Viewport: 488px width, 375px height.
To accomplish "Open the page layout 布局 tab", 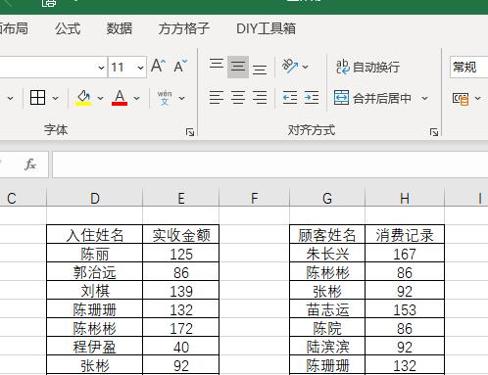I will point(13,28).
